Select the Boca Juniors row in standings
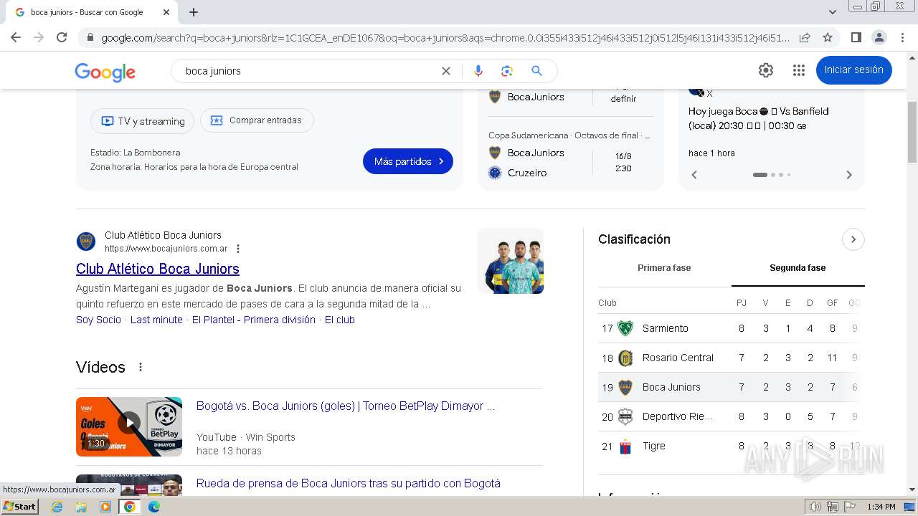918x516 pixels. click(731, 387)
